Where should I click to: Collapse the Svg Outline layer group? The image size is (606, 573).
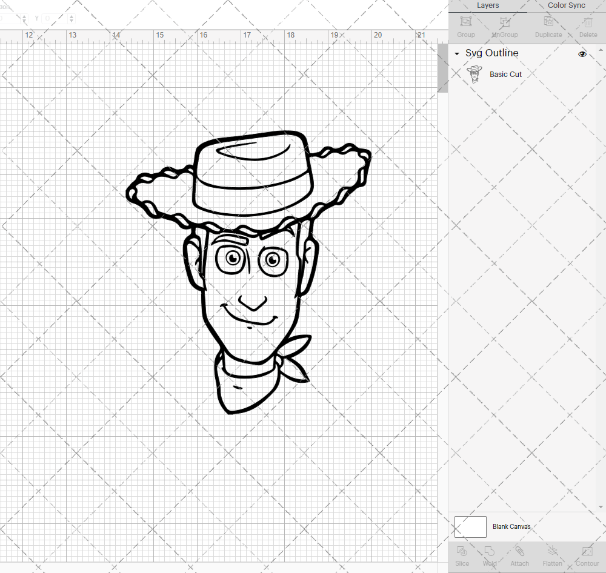tap(457, 54)
